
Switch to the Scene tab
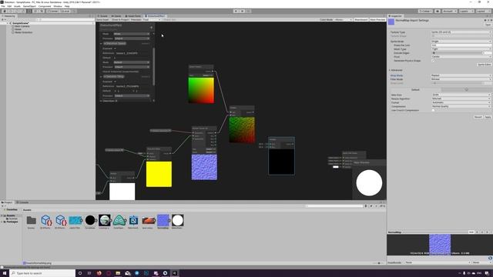[102, 15]
